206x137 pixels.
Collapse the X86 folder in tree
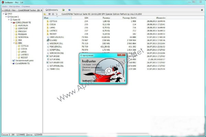14,43
